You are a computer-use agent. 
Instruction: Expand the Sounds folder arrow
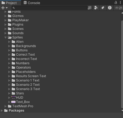(x=6, y=33)
